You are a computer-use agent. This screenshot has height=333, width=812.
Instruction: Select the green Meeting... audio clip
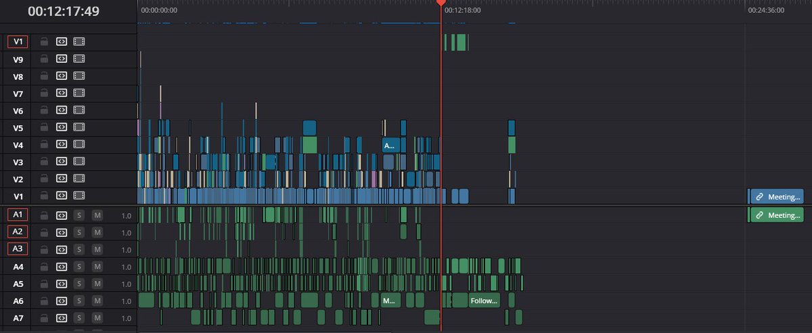[777, 215]
